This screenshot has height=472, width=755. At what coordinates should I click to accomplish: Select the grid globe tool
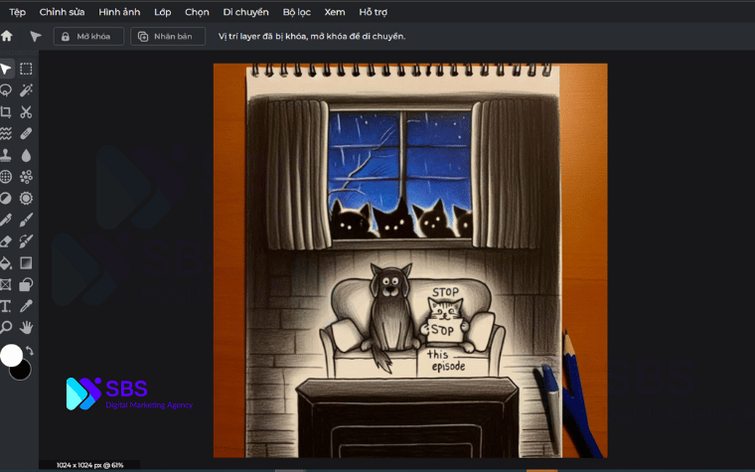pos(6,177)
